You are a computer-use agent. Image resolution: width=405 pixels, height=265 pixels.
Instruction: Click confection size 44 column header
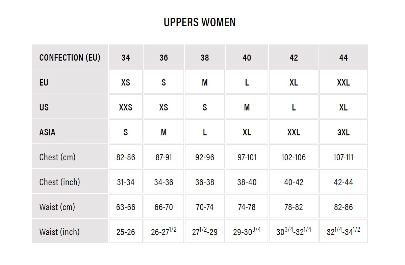[x=343, y=58]
